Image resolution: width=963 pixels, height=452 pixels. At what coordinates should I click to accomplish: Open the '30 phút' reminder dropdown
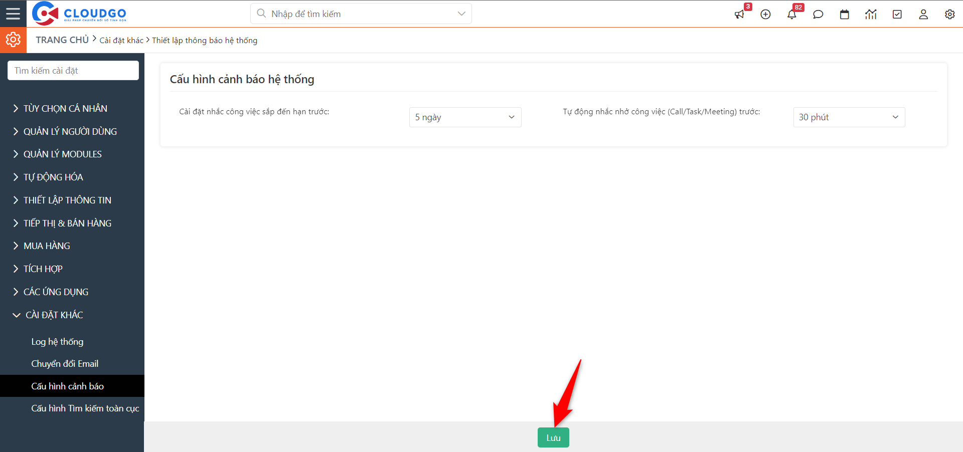tap(848, 117)
